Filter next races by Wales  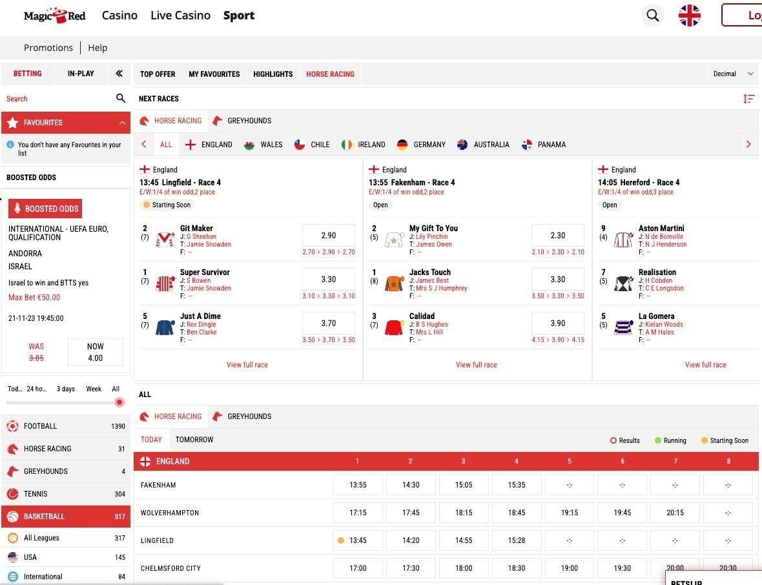coord(263,145)
